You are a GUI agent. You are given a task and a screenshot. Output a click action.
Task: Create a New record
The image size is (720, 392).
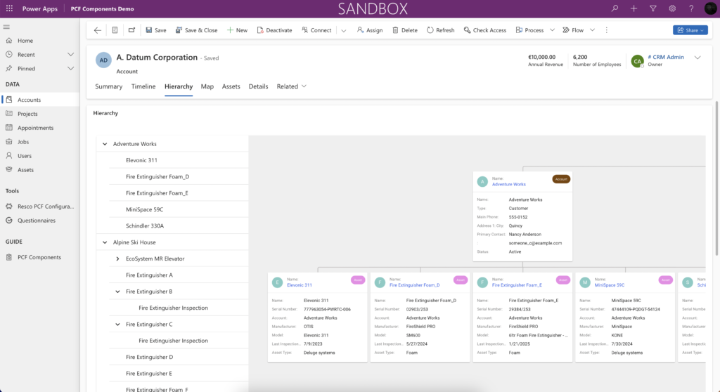point(237,30)
